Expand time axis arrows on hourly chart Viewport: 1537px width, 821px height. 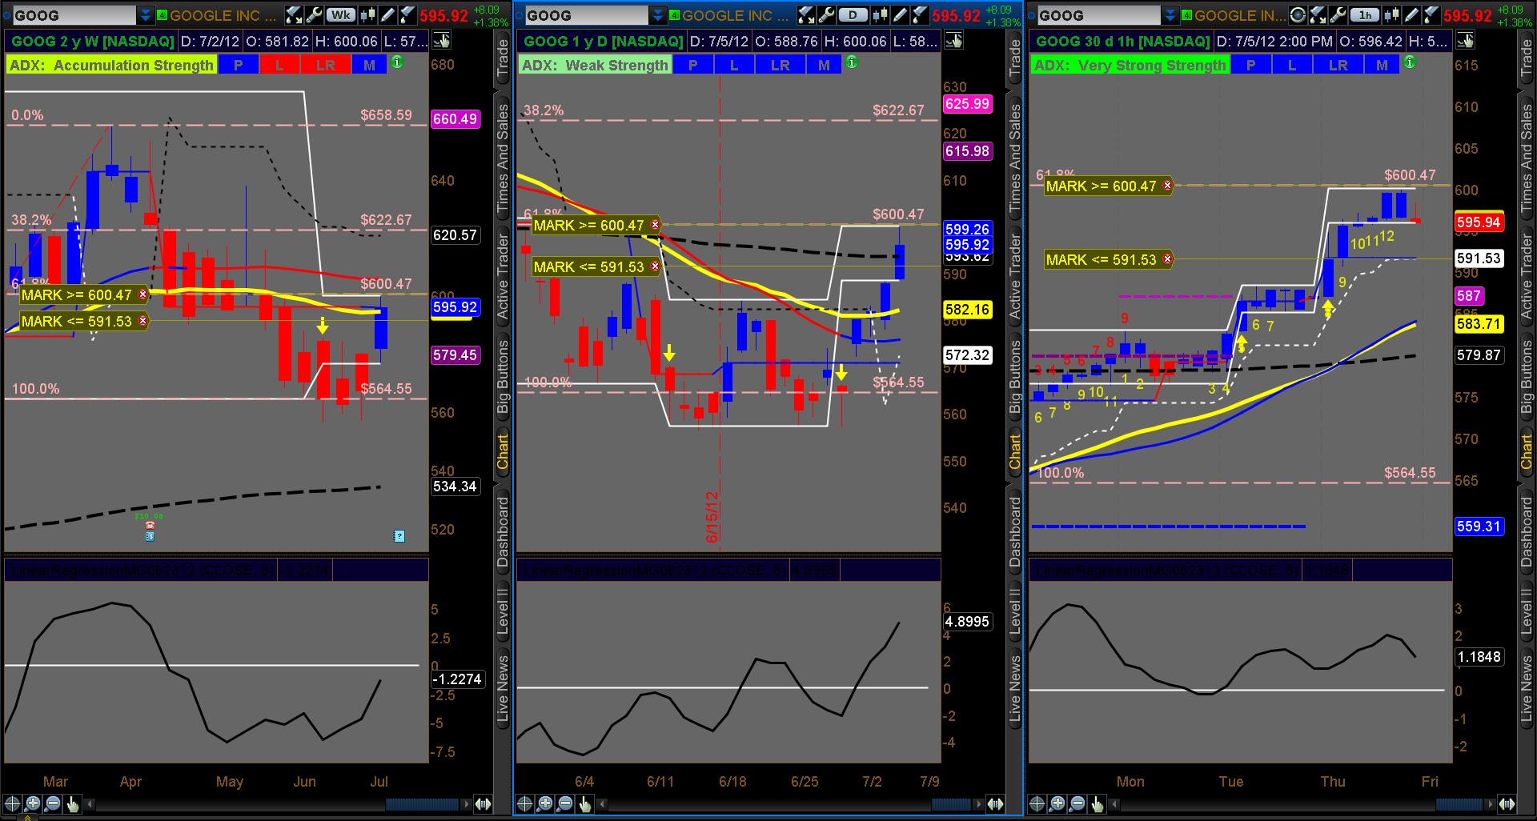[1507, 804]
